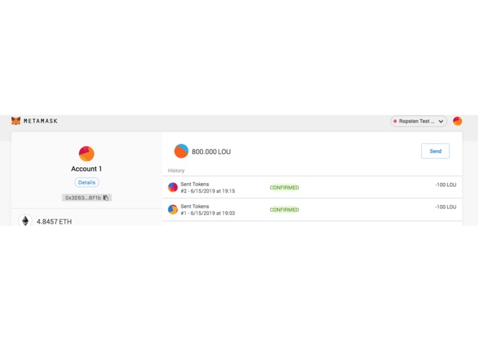The width and height of the screenshot is (478, 340).
Task: Open the Ropsten Test network dropdown
Action: click(419, 121)
